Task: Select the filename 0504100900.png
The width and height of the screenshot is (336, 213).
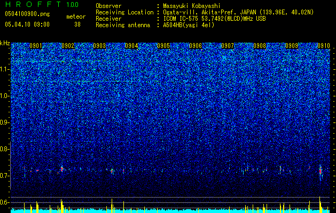Action: pyautogui.click(x=27, y=14)
